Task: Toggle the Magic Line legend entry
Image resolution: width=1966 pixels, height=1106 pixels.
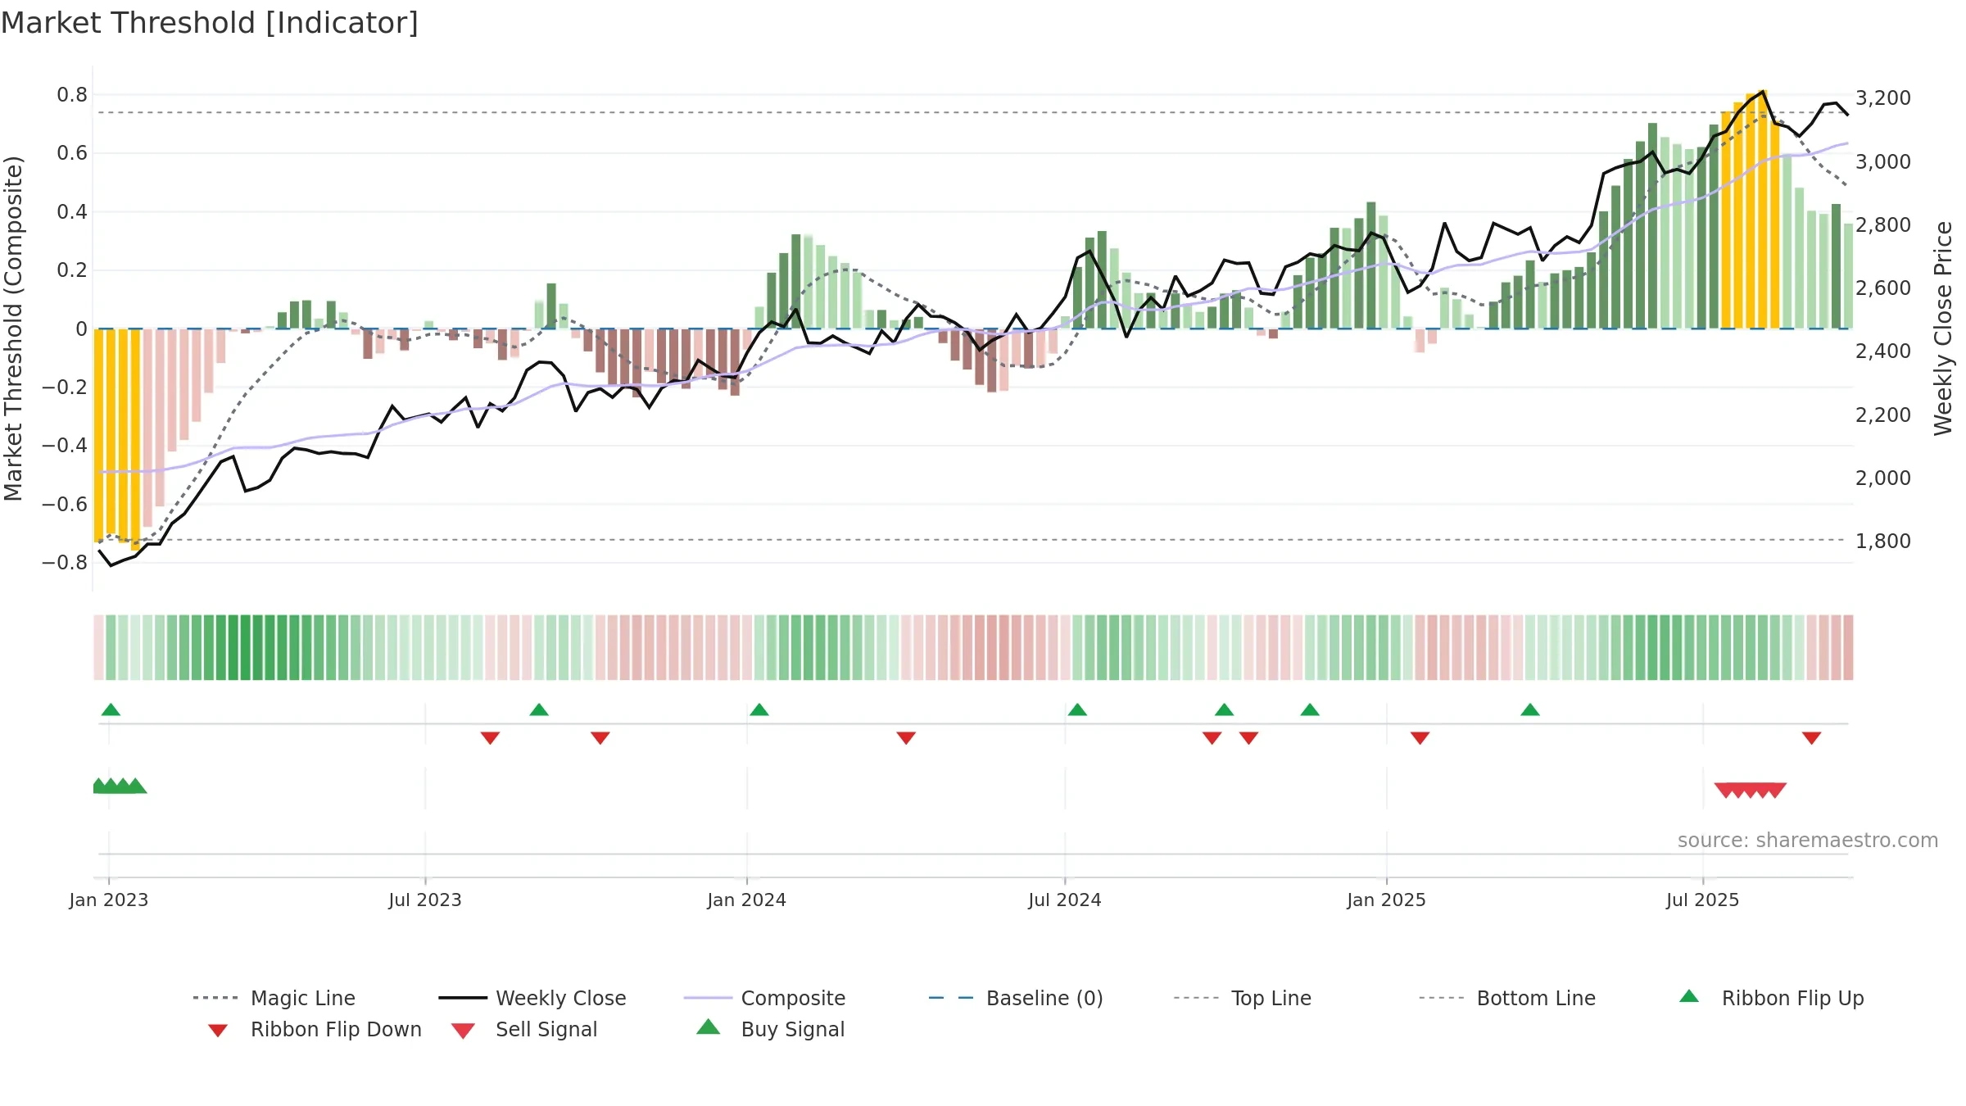Action: tap(274, 998)
